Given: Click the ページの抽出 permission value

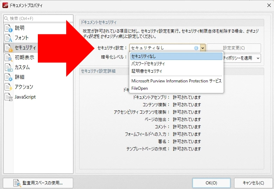Looking at the screenshot, I should point(187,120).
